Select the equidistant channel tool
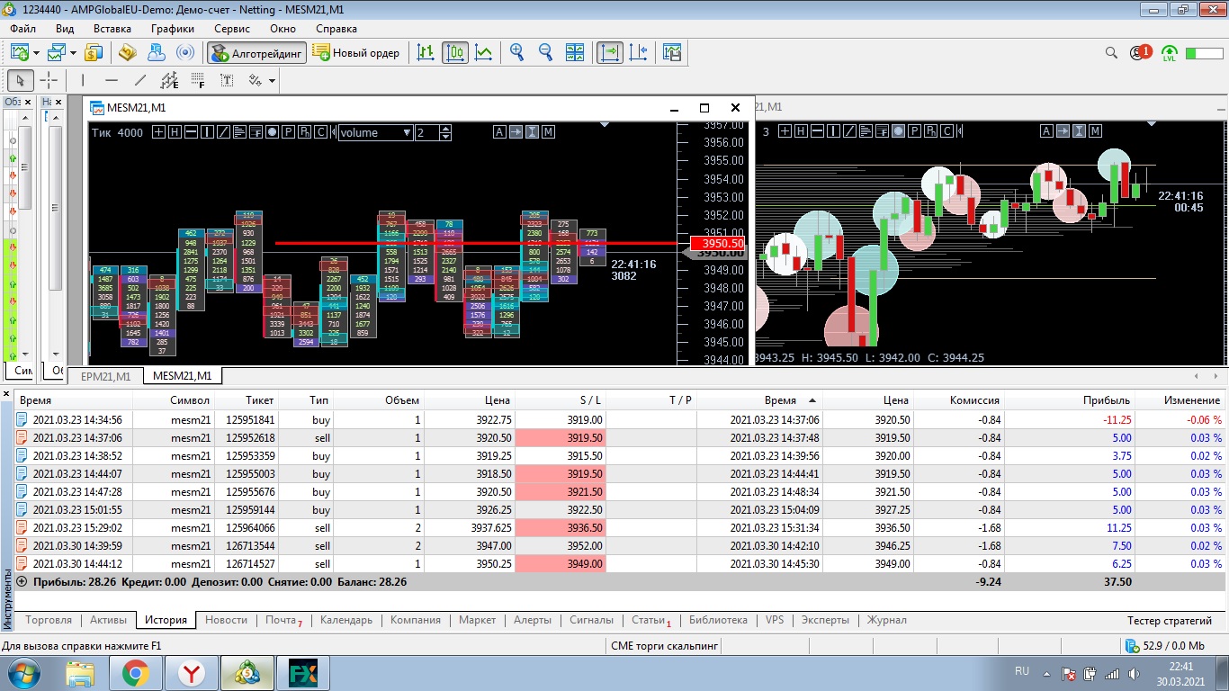 click(169, 80)
